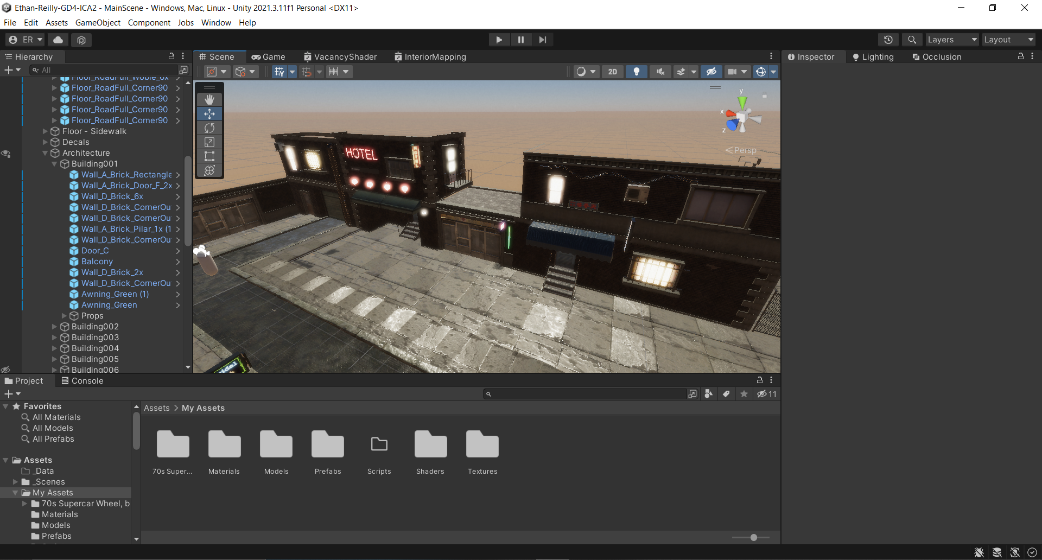Select the Rect Transform tool
Image resolution: width=1042 pixels, height=560 pixels.
(x=209, y=156)
